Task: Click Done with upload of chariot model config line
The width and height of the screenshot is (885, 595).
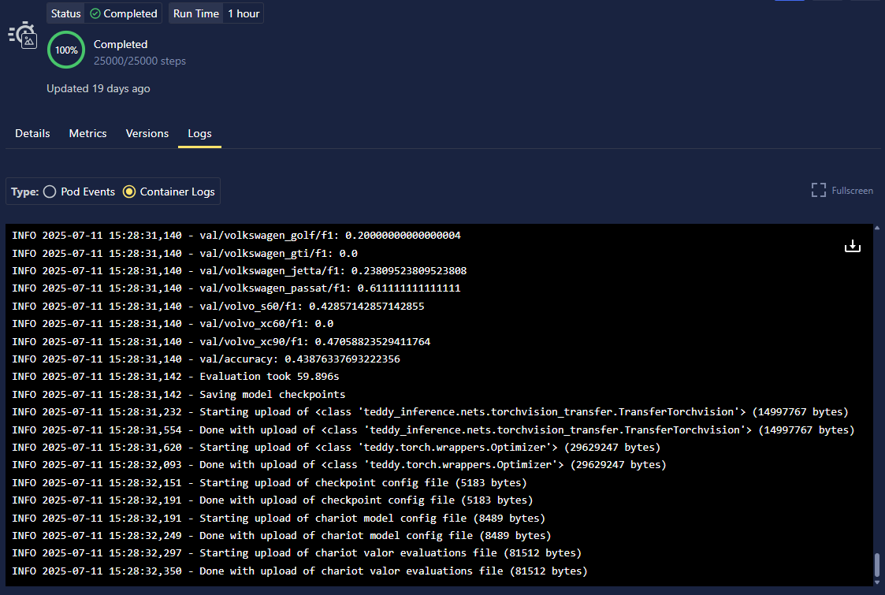Action: [x=281, y=536]
